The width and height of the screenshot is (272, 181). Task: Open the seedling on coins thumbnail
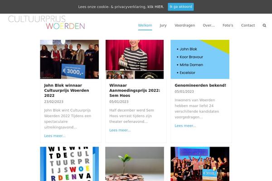pyautogui.click(x=135, y=164)
